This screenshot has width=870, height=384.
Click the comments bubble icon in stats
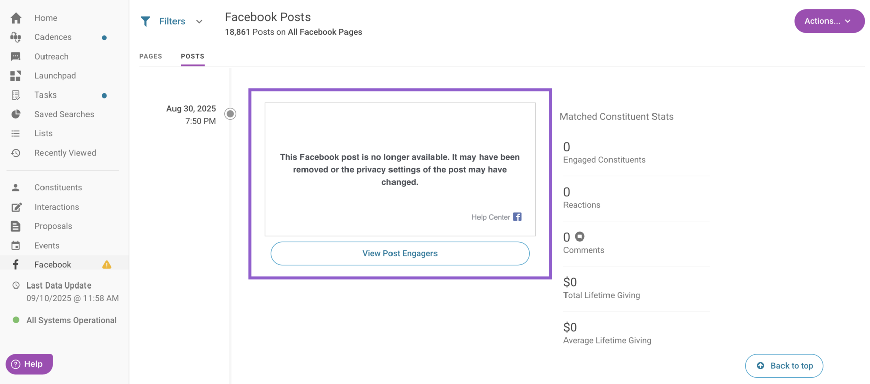pos(580,236)
